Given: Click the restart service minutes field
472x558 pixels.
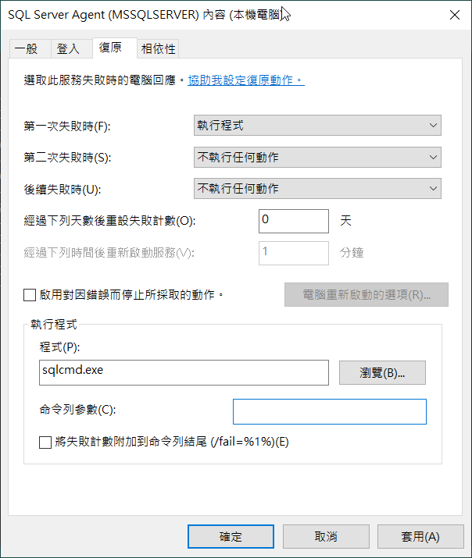Looking at the screenshot, I should (293, 253).
